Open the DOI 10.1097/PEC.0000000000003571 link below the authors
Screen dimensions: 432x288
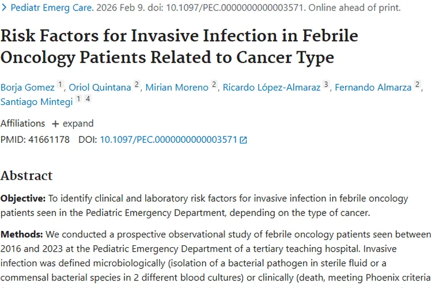[x=168, y=139]
